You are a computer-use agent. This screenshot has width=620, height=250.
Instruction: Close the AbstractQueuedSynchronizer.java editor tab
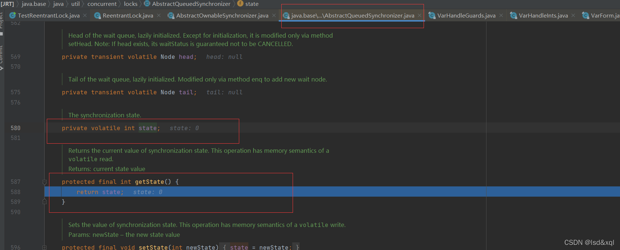pyautogui.click(x=420, y=15)
